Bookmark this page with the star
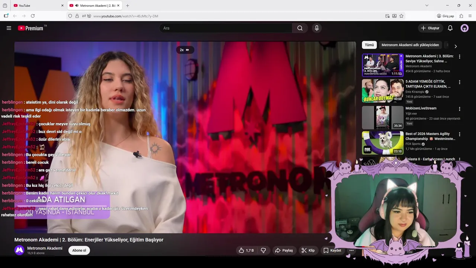Viewport: 476px width, 268px height. 401,16
